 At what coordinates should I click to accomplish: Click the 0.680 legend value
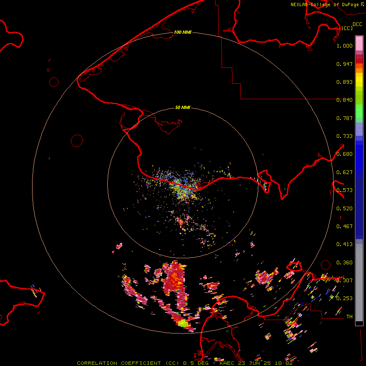pos(344,154)
